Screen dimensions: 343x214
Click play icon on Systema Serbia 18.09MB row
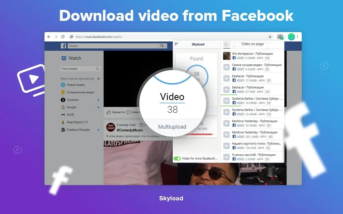pyautogui.click(x=227, y=101)
